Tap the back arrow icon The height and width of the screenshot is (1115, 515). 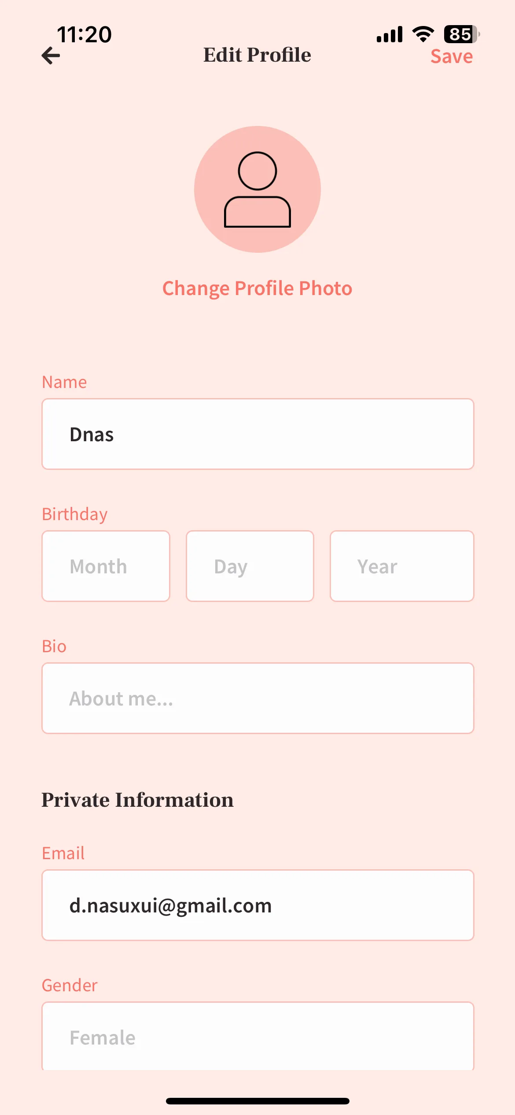(x=51, y=55)
